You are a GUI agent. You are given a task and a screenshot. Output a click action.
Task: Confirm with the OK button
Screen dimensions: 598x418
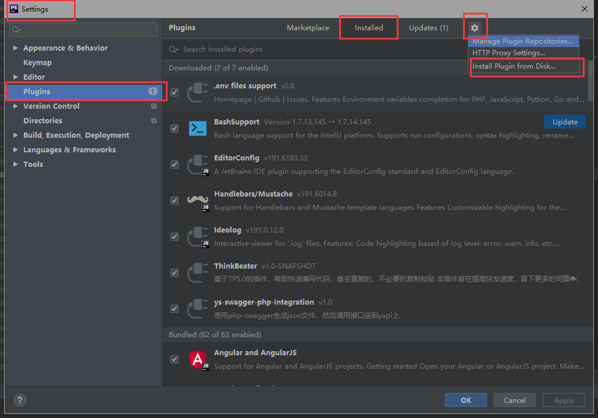point(466,400)
